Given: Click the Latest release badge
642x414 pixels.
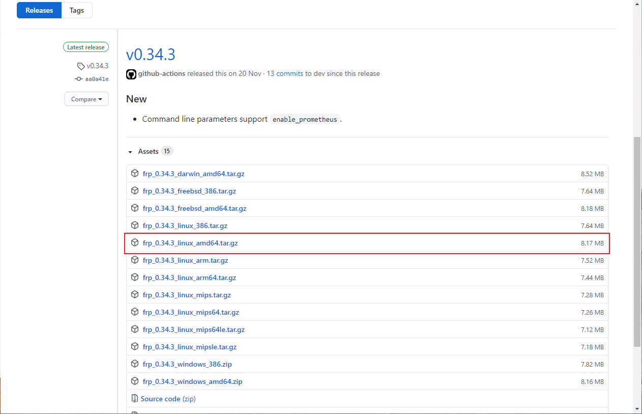Looking at the screenshot, I should 86,47.
